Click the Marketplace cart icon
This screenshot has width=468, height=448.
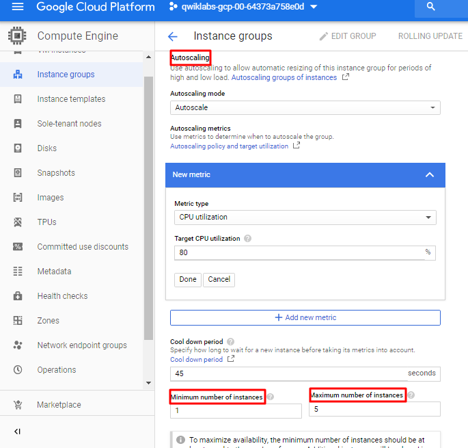click(x=18, y=405)
